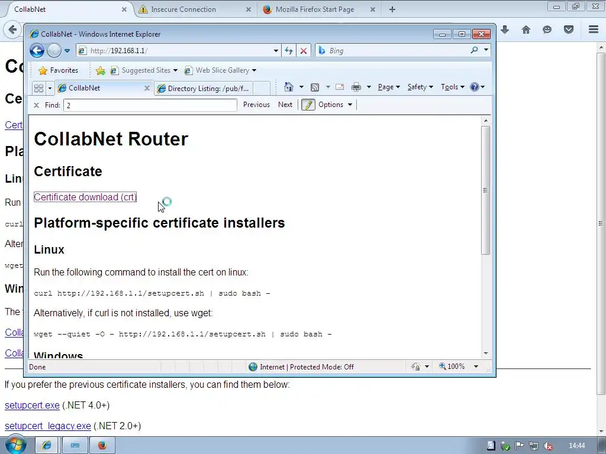
Task: Toggle the Find highlight matches button
Action: (x=308, y=105)
